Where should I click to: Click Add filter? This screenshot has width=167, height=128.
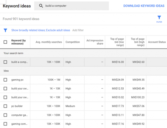[x=78, y=30]
